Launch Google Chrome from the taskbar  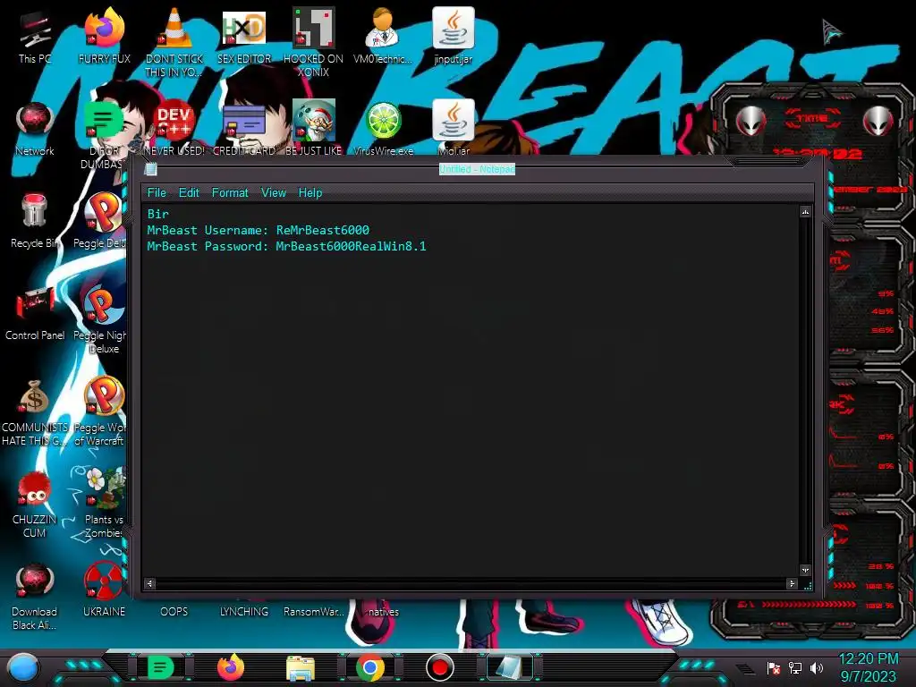pos(370,667)
